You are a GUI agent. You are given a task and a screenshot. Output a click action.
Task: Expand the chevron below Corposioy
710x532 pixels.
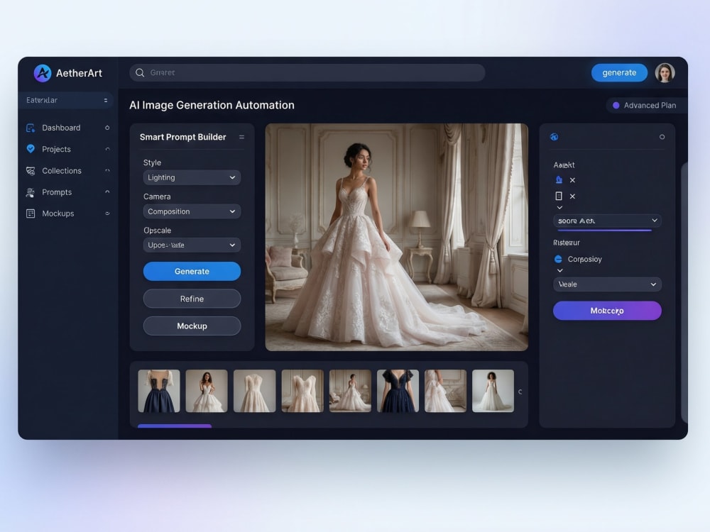coord(559,270)
